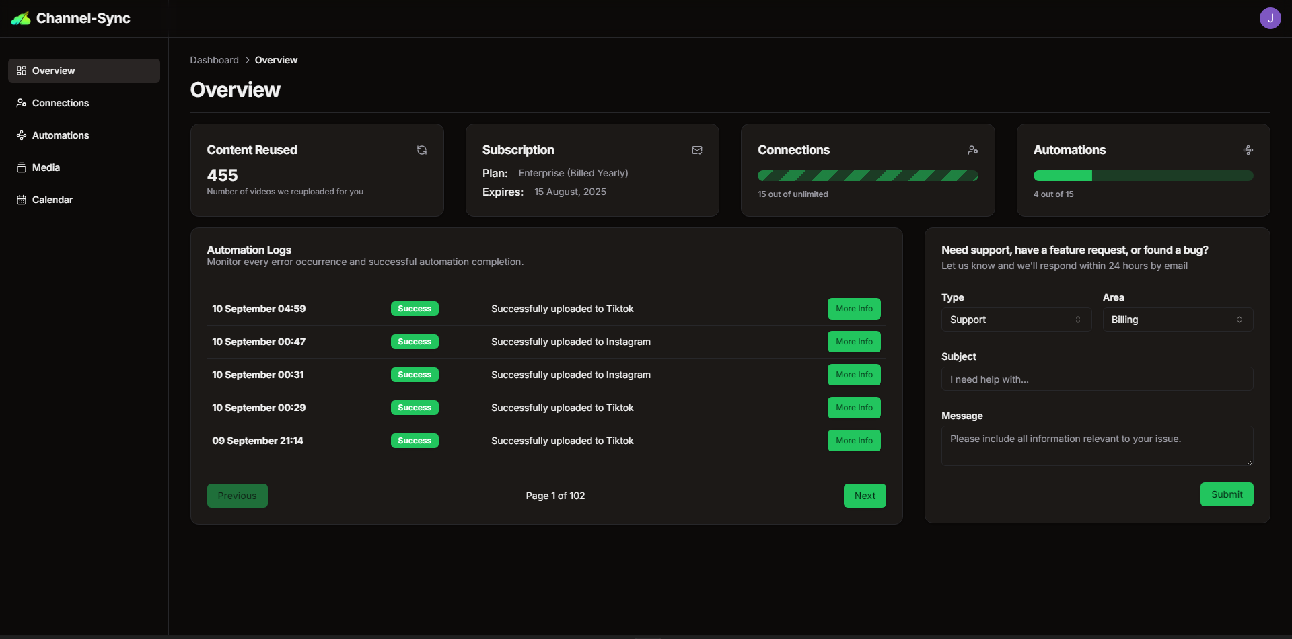Click the 10 September 00:47 timestamp
The width and height of the screenshot is (1292, 639).
pos(259,342)
